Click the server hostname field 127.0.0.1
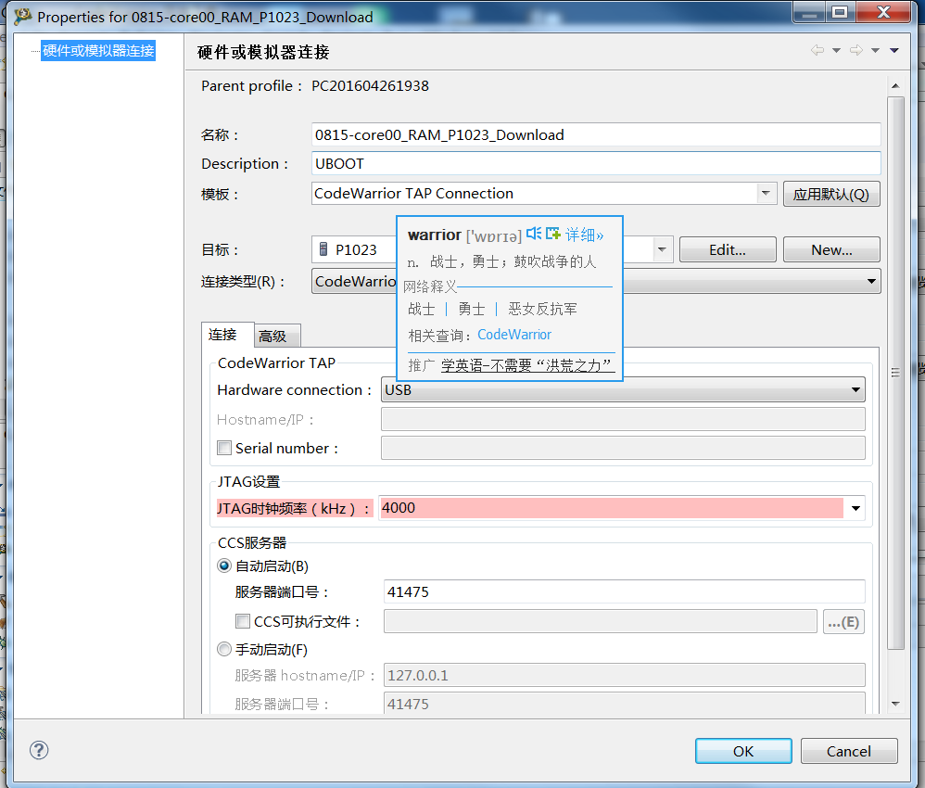Image resolution: width=925 pixels, height=788 pixels. pos(624,675)
